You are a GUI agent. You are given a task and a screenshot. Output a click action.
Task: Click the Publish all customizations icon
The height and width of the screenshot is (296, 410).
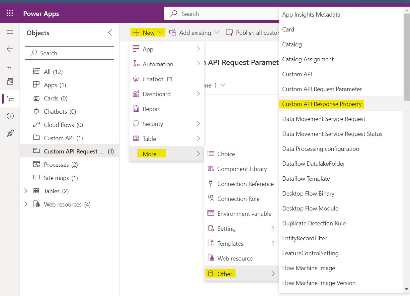(x=229, y=32)
